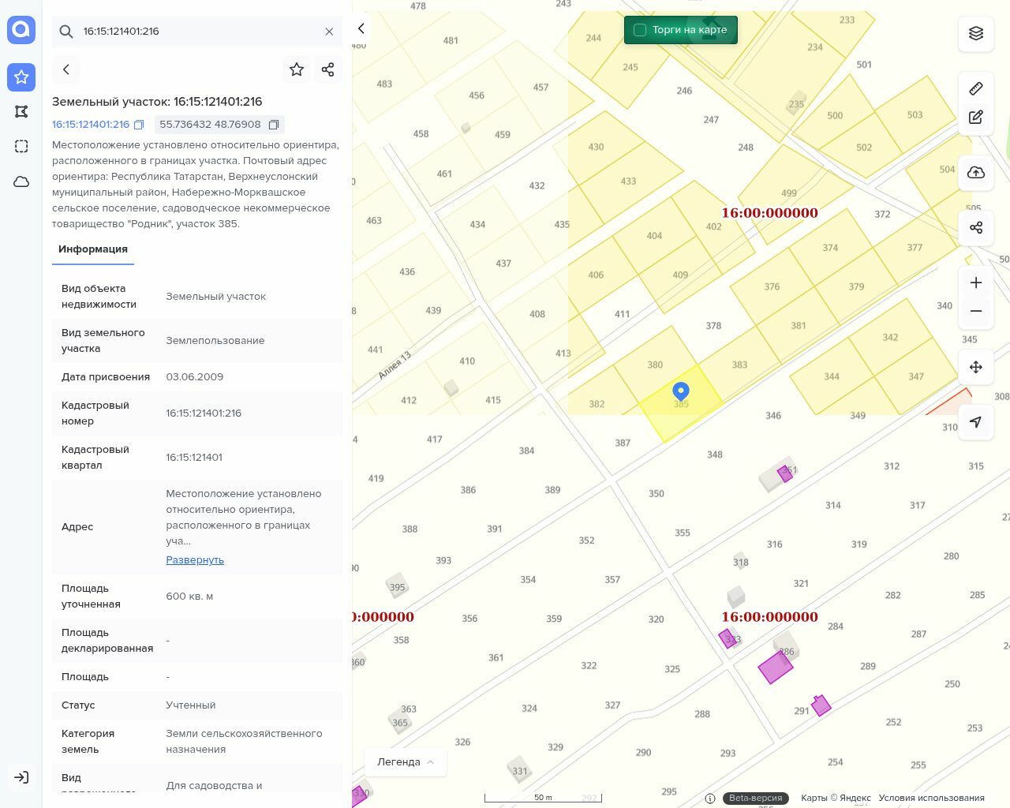The width and height of the screenshot is (1010, 808).
Task: Open the favorites section in sidebar
Action: [x=21, y=77]
